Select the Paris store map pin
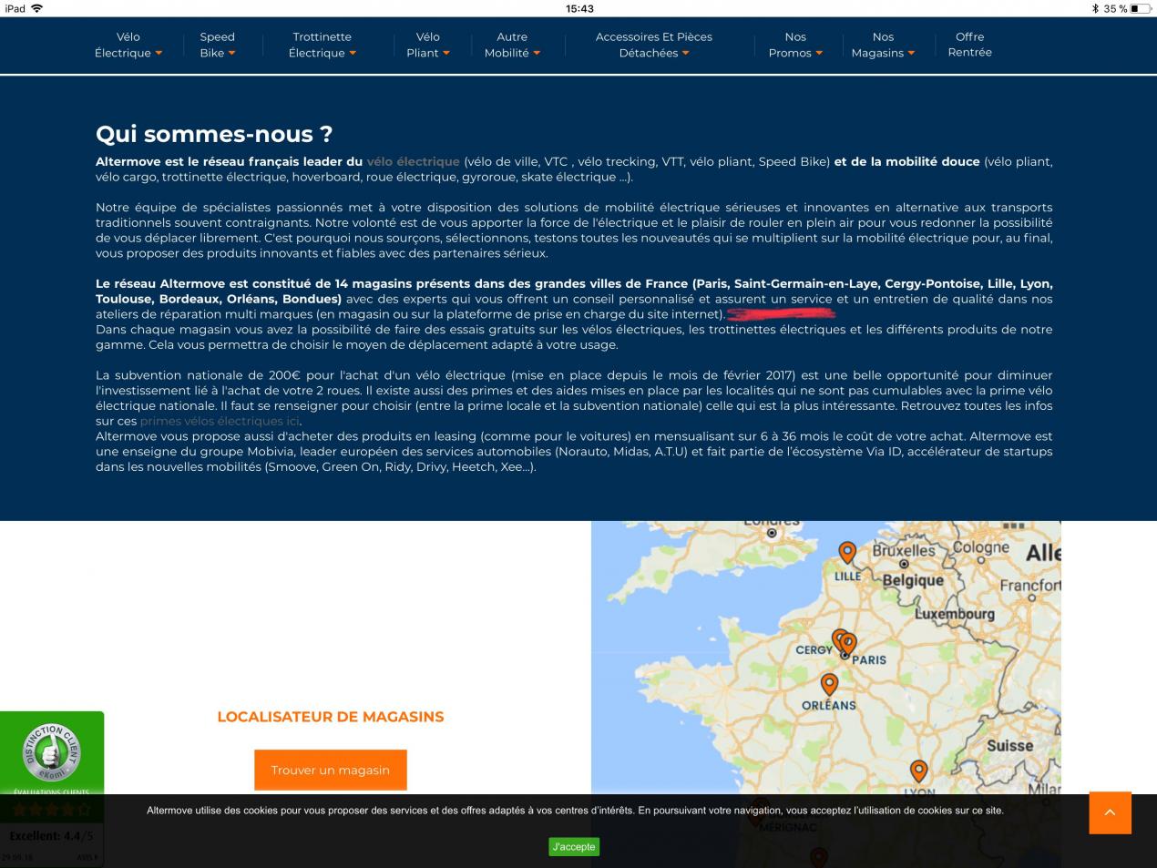The image size is (1157, 868). coord(848,644)
